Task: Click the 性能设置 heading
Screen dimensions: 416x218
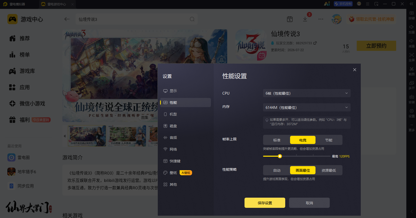Action: pyautogui.click(x=235, y=76)
